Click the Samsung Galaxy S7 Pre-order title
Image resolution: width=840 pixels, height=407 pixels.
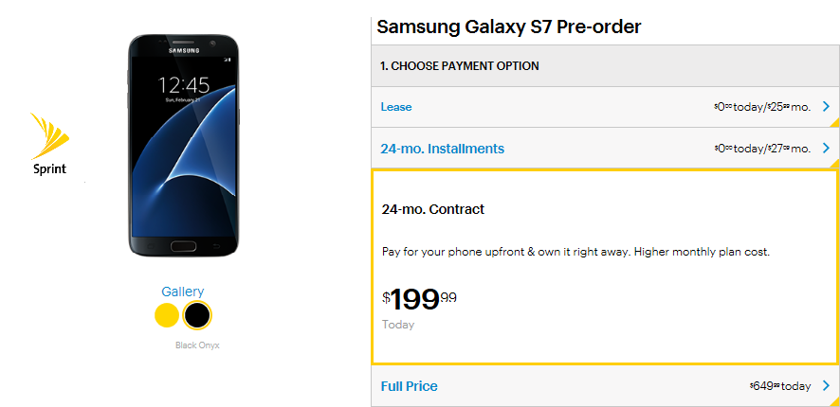(x=508, y=27)
